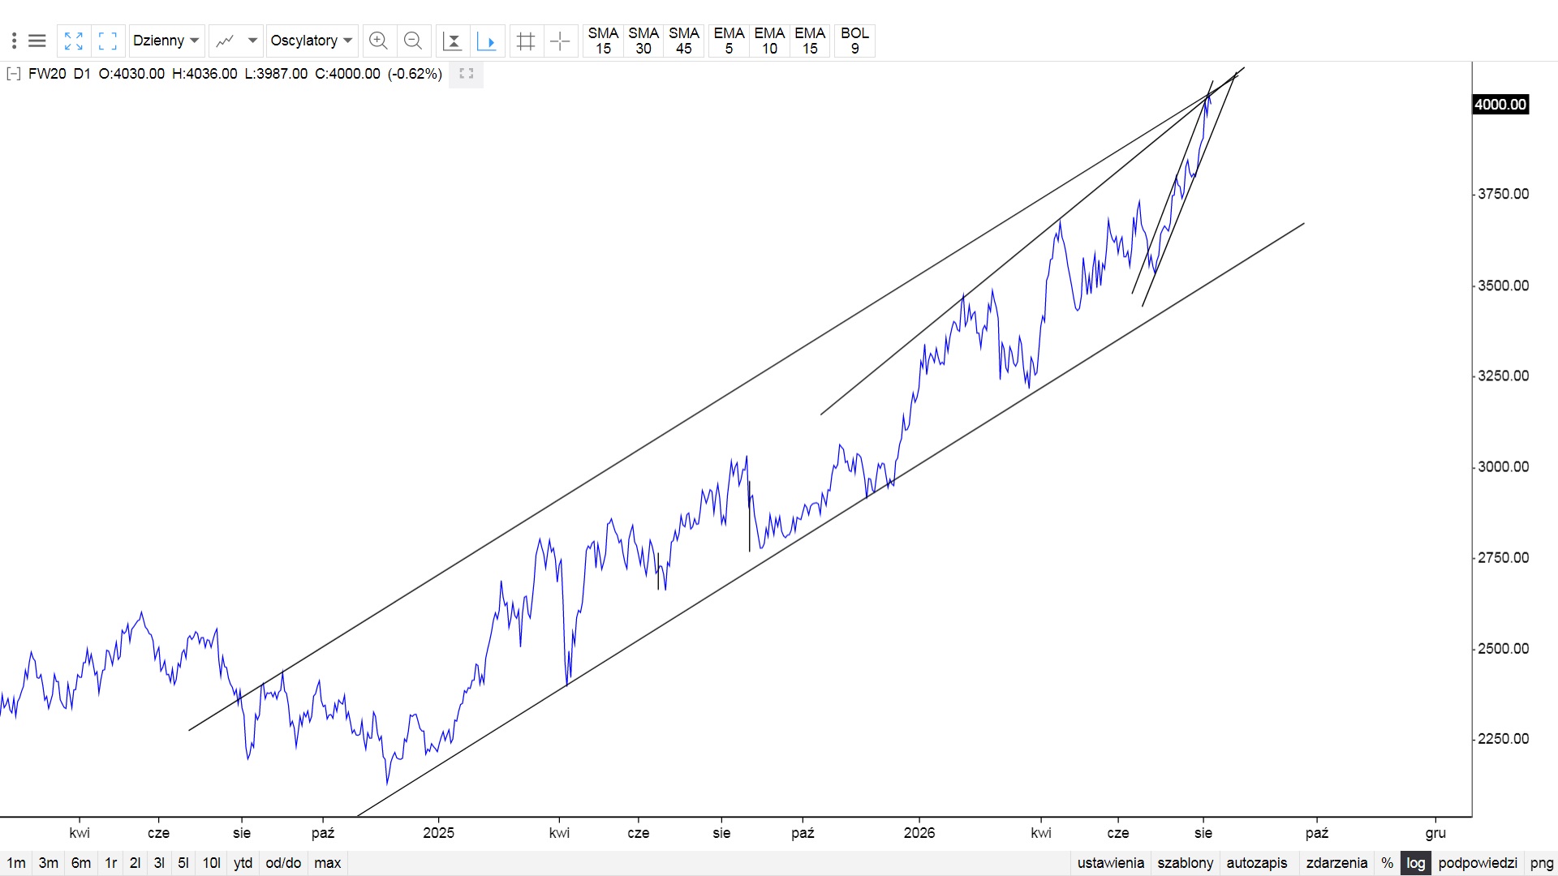Open szablony templates

click(x=1186, y=863)
